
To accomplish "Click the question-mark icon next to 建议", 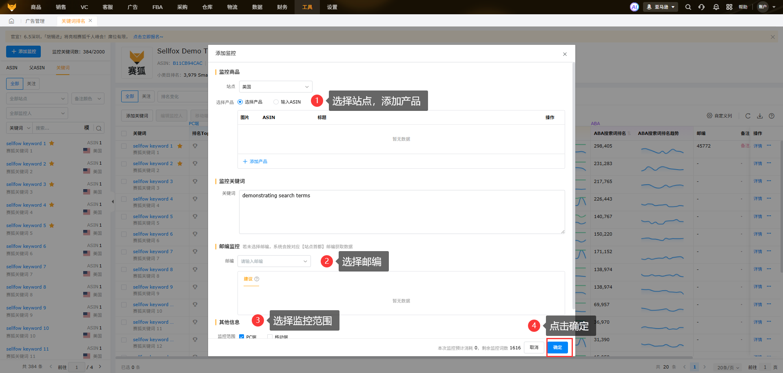I will 257,279.
